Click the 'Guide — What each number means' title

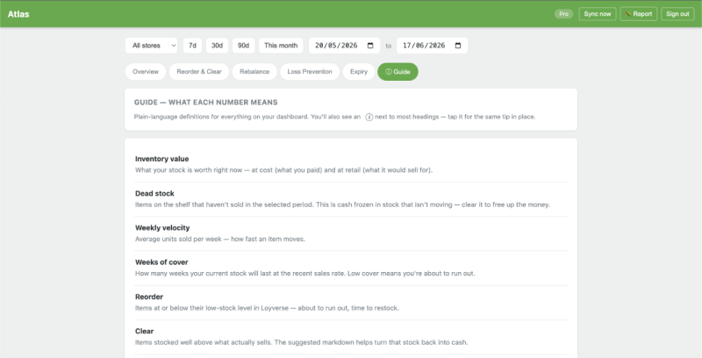tap(206, 103)
